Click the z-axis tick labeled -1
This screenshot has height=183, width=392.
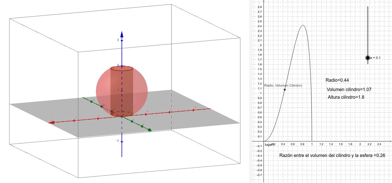point(117,141)
